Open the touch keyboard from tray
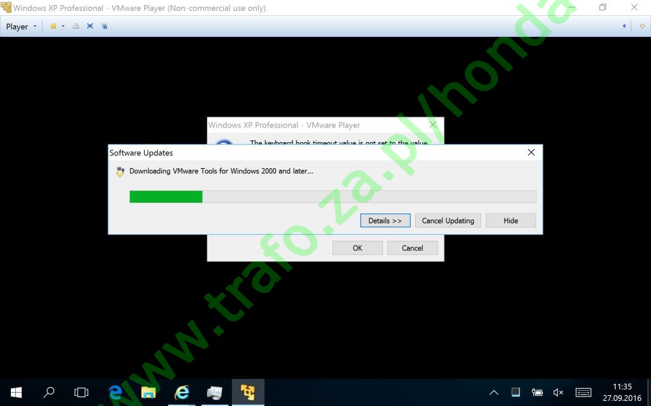 [x=584, y=392]
